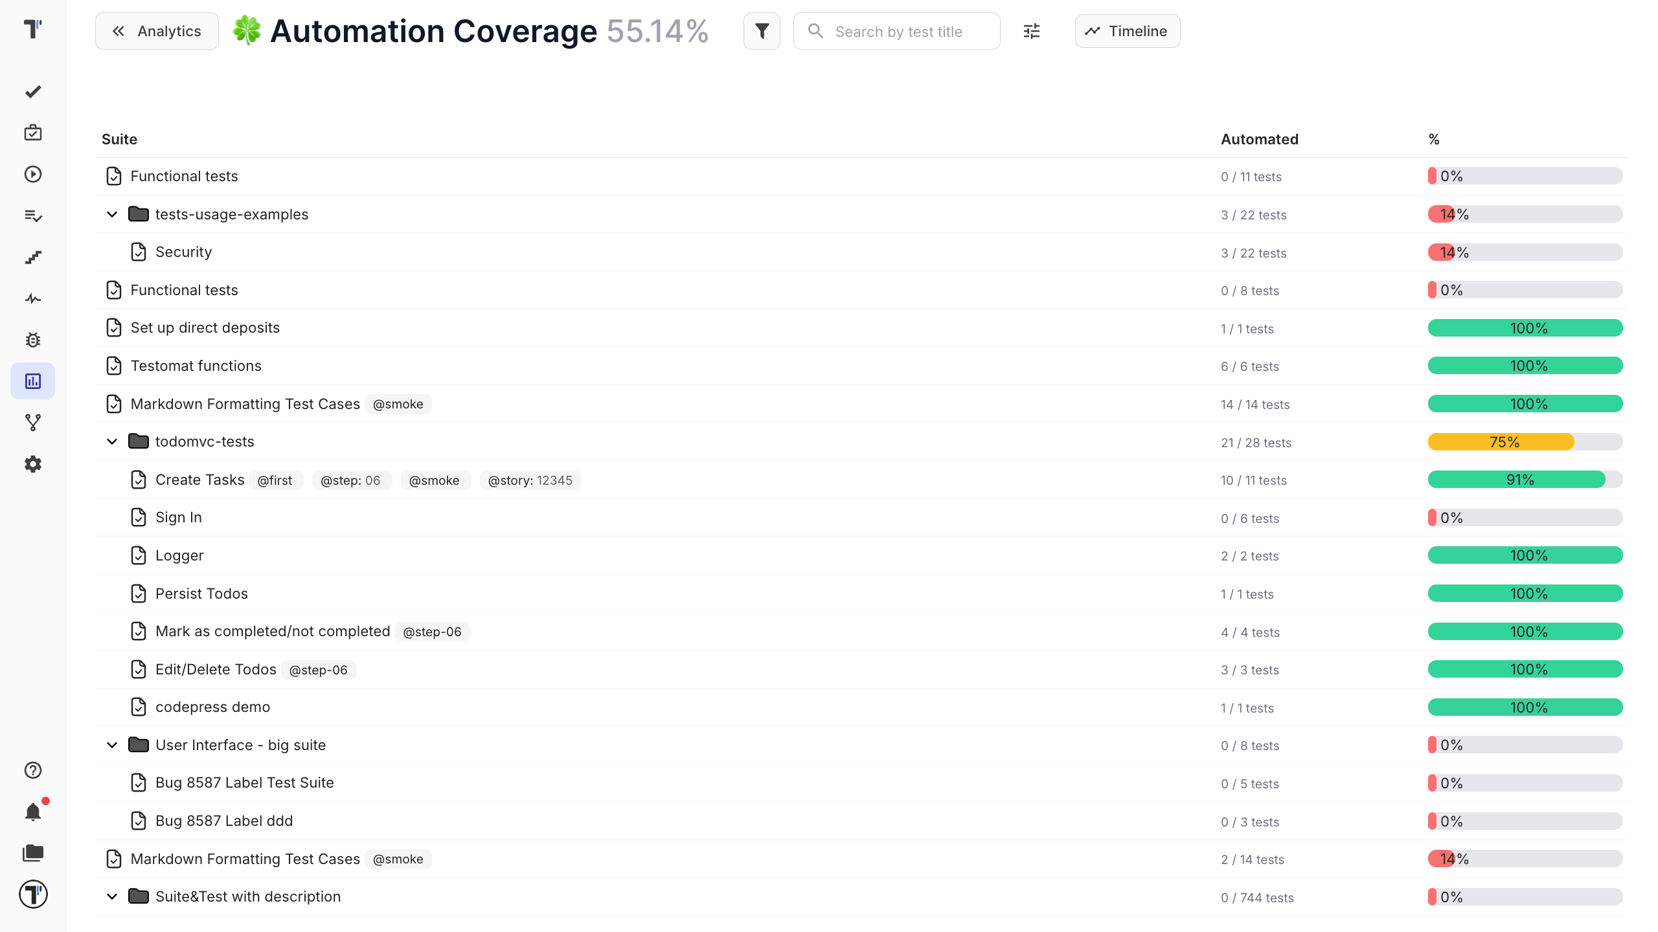Open the Plans checklist icon in sidebar

[x=33, y=216]
